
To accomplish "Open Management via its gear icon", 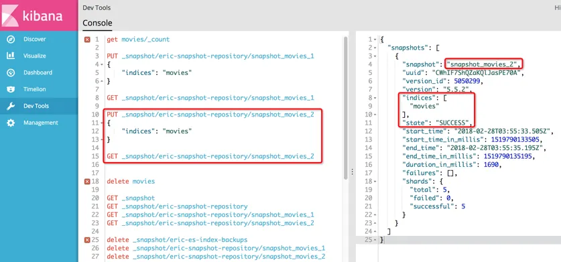I will (x=11, y=123).
